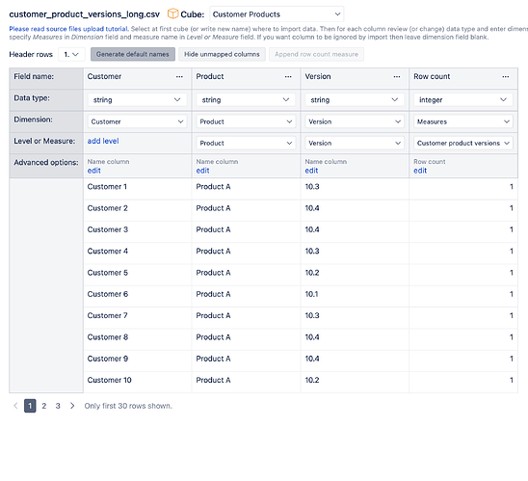Select page 1 in pagination
528x481 pixels.
pos(30,406)
